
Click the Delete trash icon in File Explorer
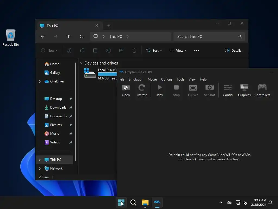tap(134, 50)
